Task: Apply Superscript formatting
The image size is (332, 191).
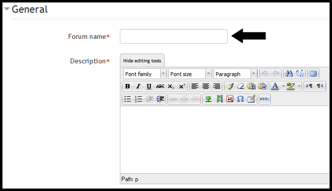Action: click(182, 86)
